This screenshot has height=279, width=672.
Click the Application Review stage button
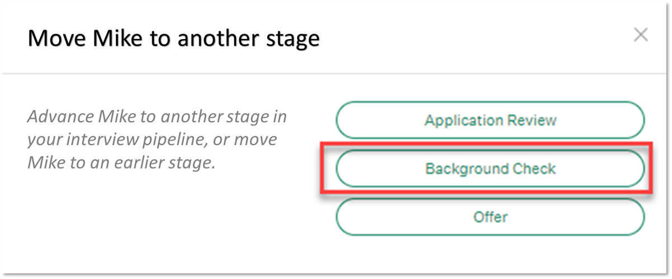(x=490, y=120)
